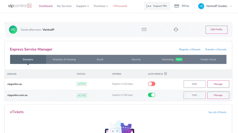Switch to the Websites & Hosting tab

click(x=64, y=60)
